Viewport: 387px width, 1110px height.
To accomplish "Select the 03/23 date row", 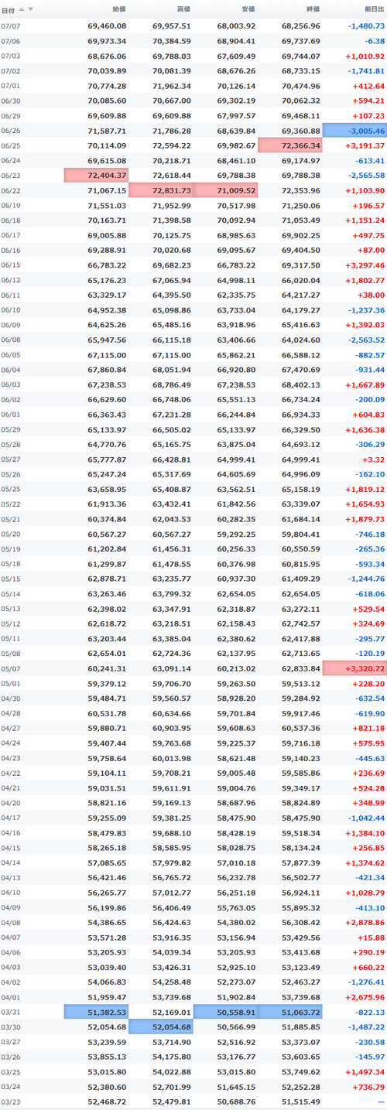I will (x=193, y=1101).
